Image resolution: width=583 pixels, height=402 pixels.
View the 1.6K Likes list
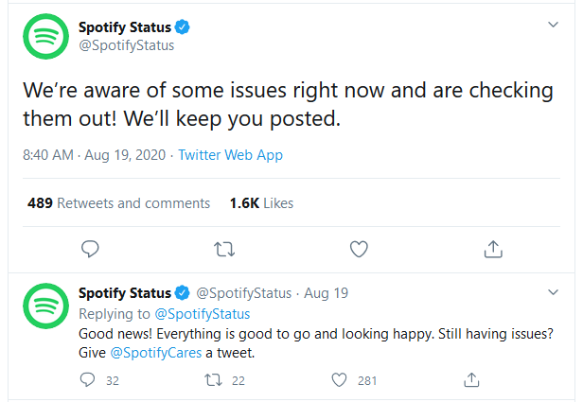tap(261, 203)
